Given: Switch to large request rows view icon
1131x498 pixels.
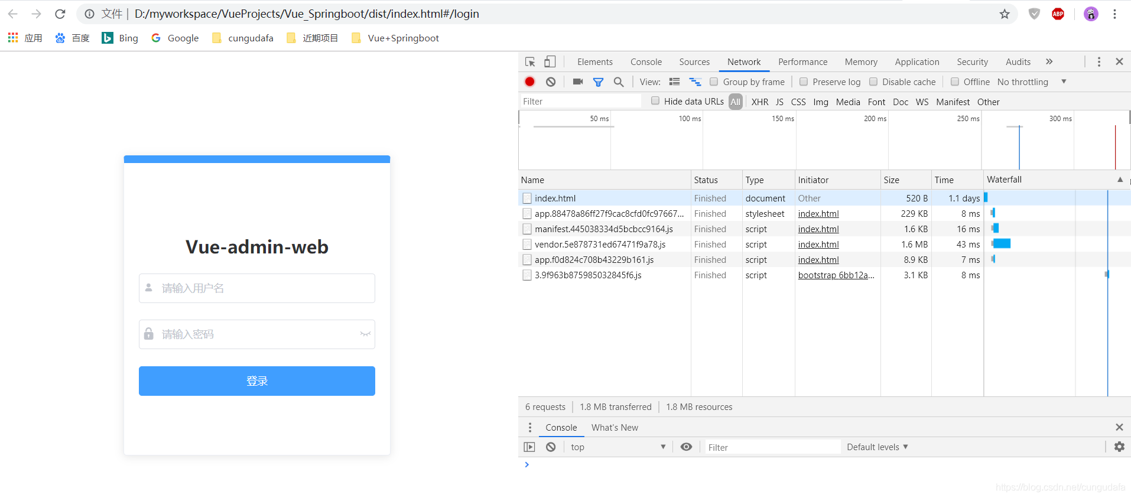Looking at the screenshot, I should point(674,82).
